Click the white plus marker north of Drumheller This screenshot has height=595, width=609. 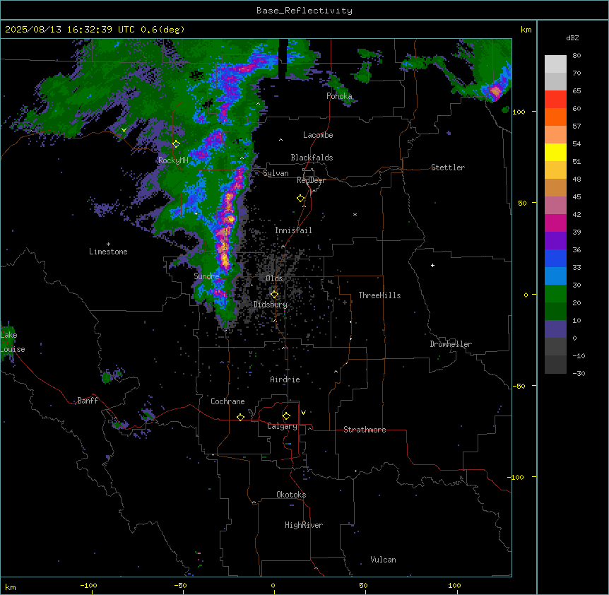(x=432, y=265)
